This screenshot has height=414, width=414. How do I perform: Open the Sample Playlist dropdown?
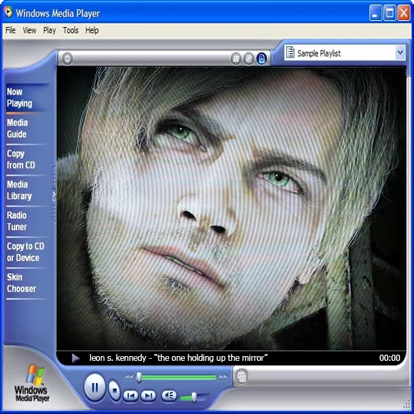(x=400, y=53)
